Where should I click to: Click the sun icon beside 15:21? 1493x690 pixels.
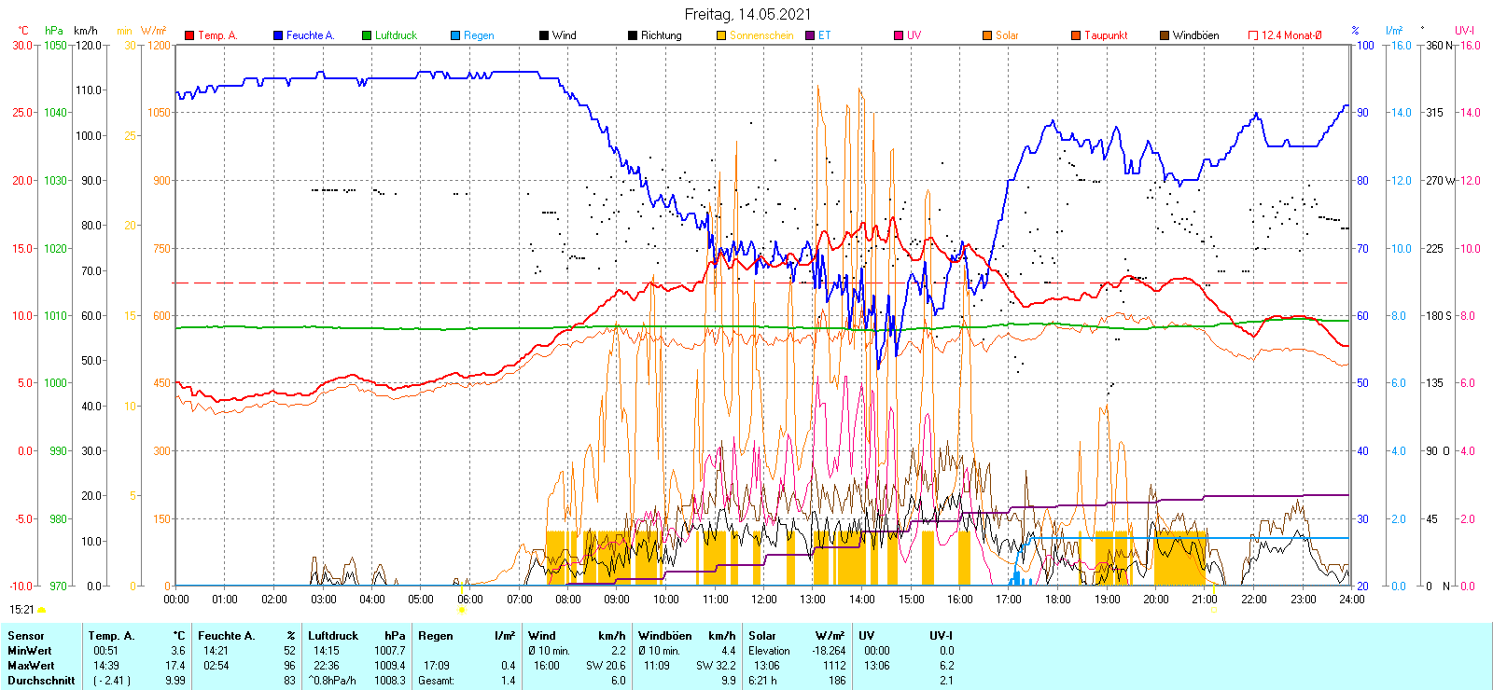tap(41, 610)
